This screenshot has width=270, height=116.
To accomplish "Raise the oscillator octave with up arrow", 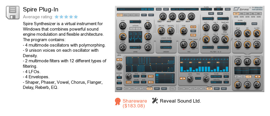I will (138, 29).
